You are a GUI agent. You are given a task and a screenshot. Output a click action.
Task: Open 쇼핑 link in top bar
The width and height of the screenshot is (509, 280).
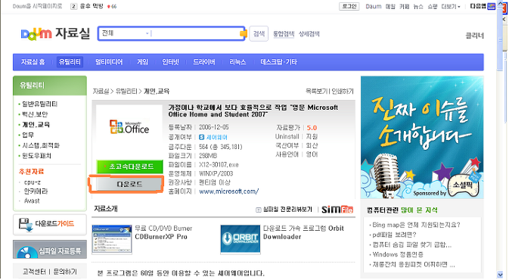click(x=433, y=7)
